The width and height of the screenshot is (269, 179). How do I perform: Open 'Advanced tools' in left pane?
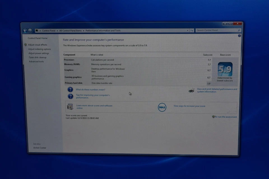point(36,62)
